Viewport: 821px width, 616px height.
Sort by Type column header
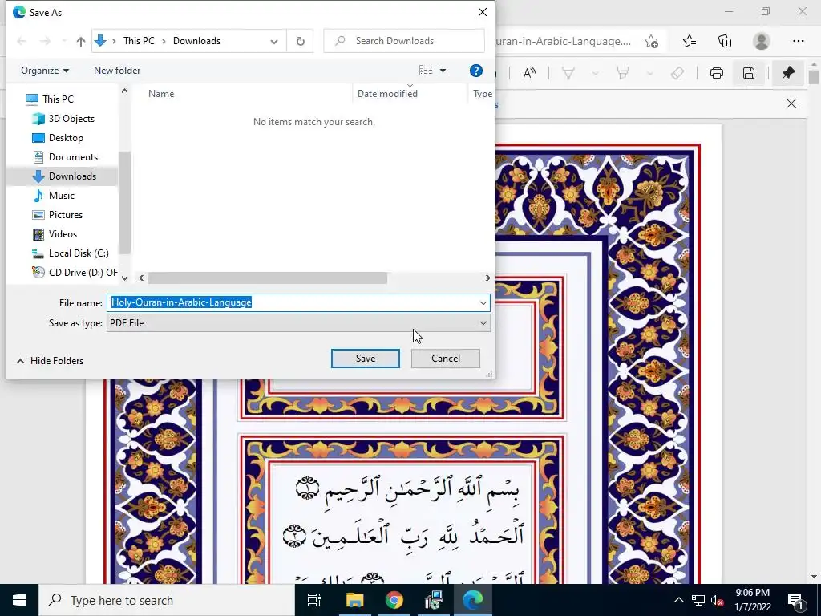pyautogui.click(x=482, y=94)
